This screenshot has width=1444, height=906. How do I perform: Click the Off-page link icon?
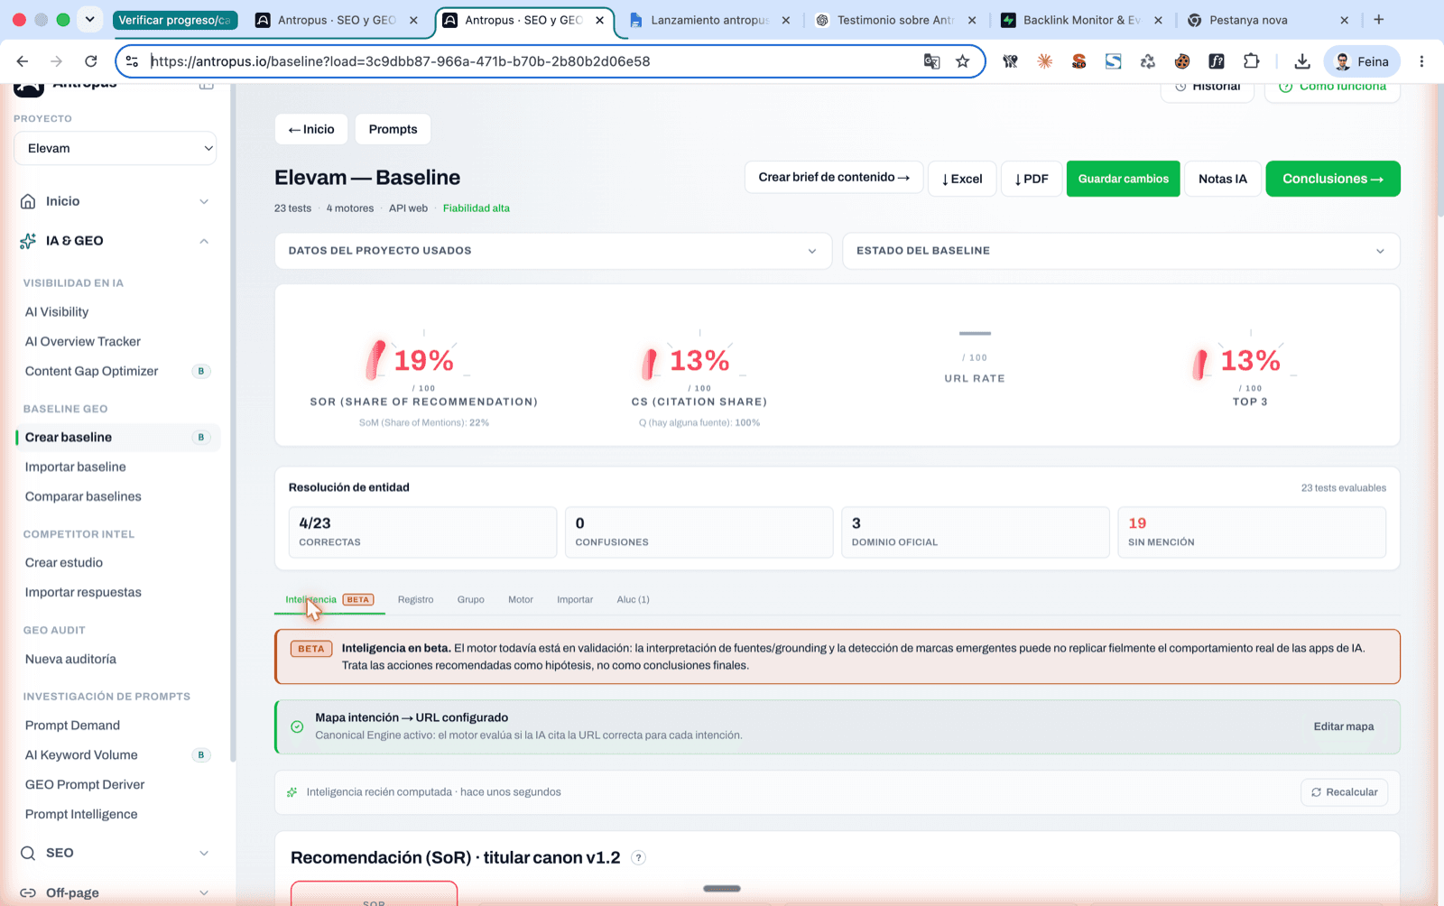click(x=28, y=892)
